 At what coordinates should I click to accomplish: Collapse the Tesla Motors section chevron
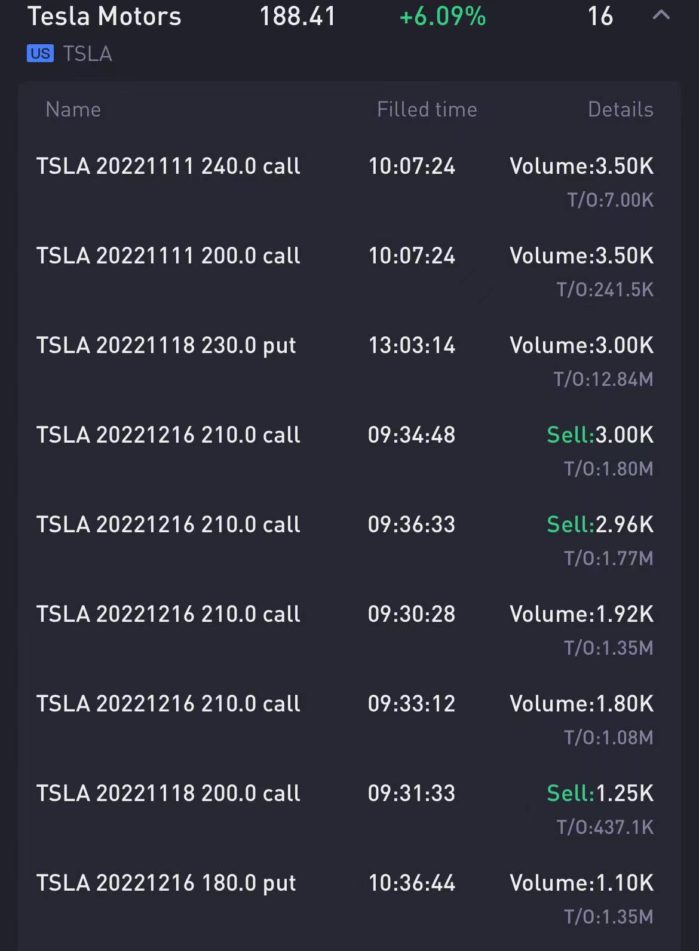pyautogui.click(x=661, y=15)
